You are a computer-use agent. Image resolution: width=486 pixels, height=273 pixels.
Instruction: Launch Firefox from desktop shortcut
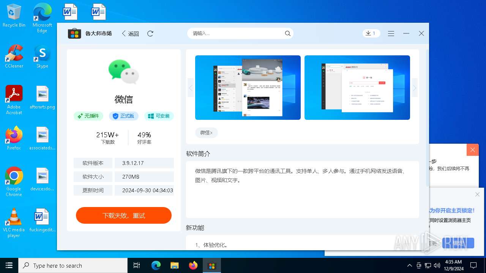pyautogui.click(x=14, y=138)
